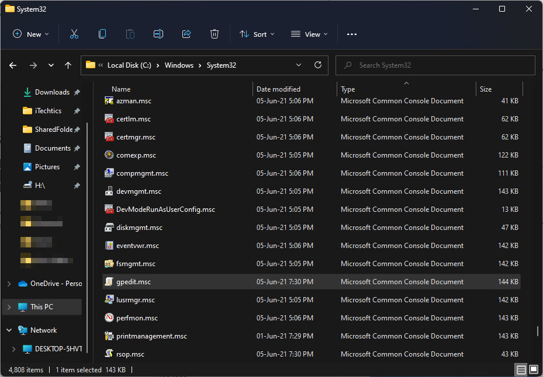
Task: Open the See more ellipsis menu
Action: pos(351,34)
